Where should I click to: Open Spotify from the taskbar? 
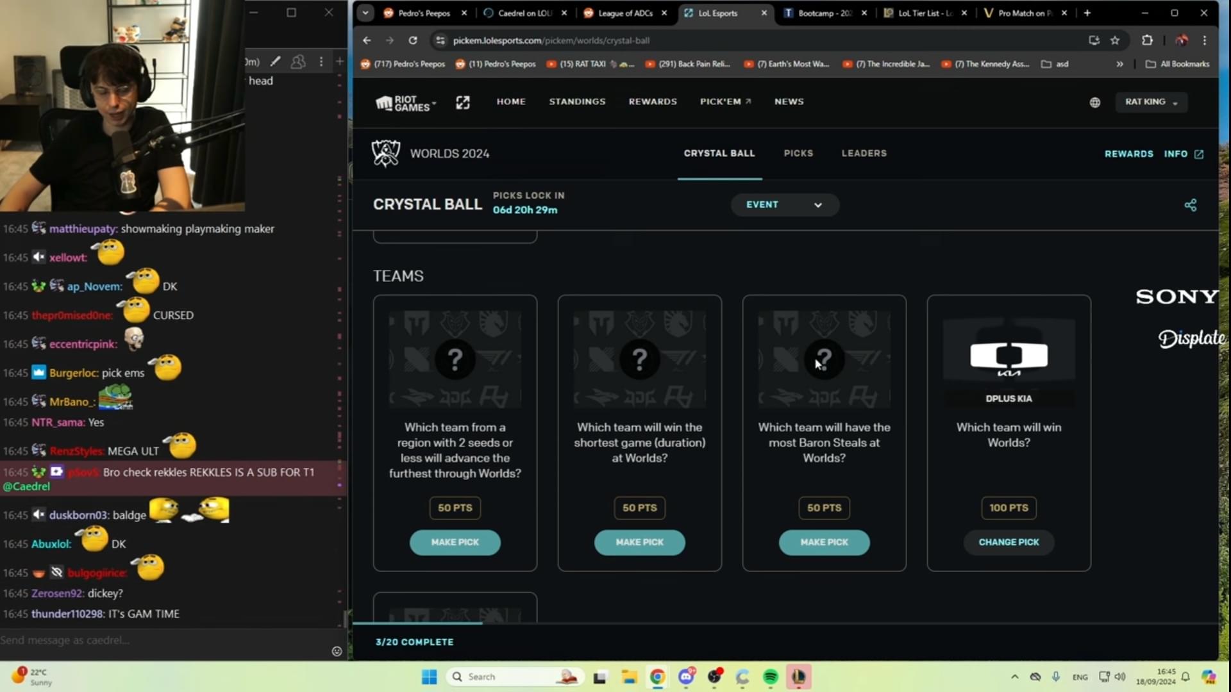pyautogui.click(x=771, y=677)
